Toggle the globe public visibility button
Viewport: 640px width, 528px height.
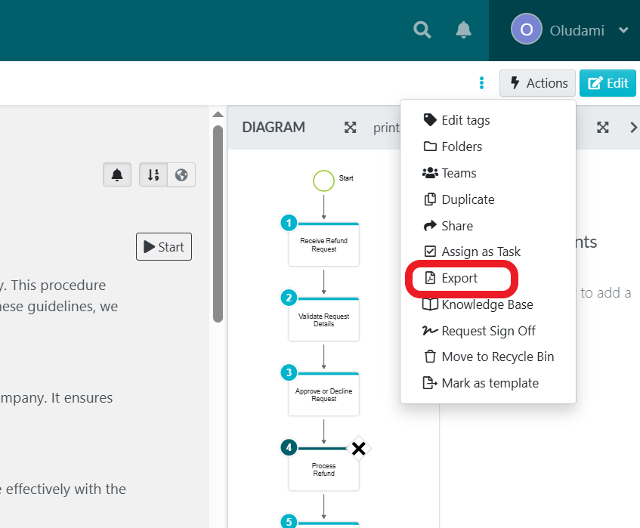181,175
